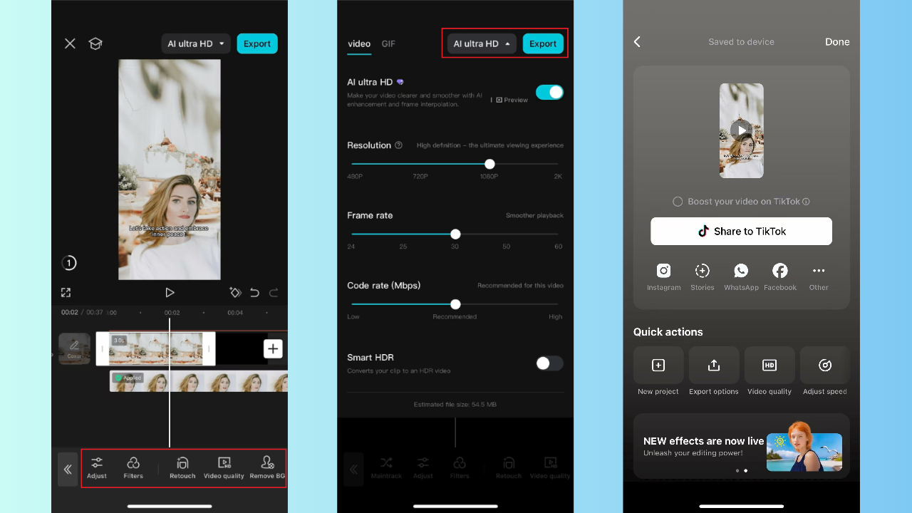Share the video via WhatsApp
Image resolution: width=912 pixels, height=513 pixels.
(x=741, y=276)
